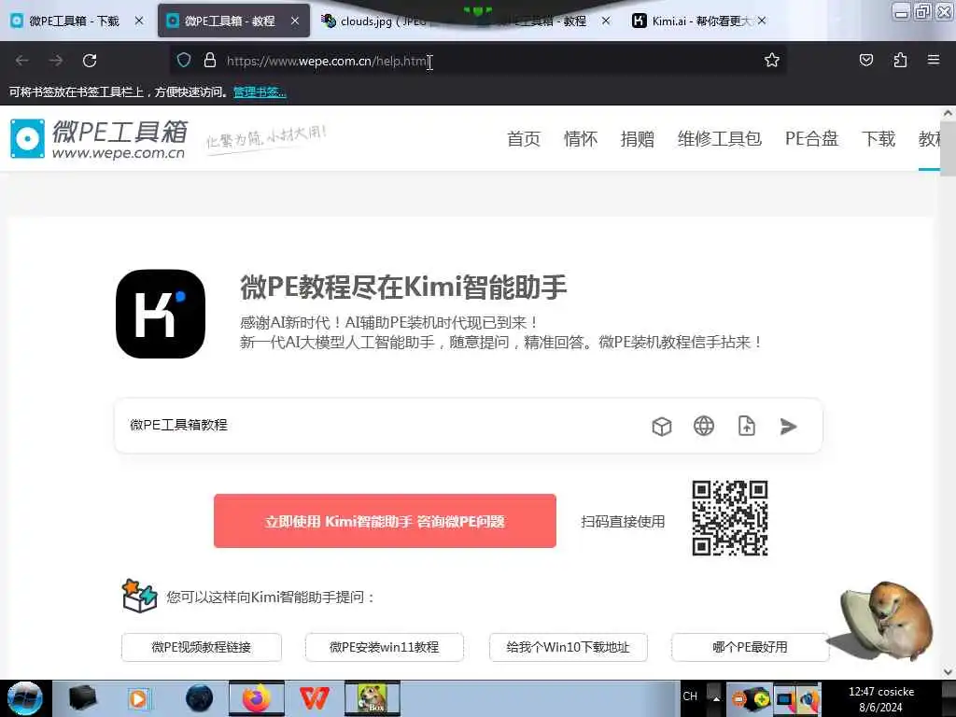Click the 微PE工具箱 site logo
The image size is (956, 717).
[97, 139]
